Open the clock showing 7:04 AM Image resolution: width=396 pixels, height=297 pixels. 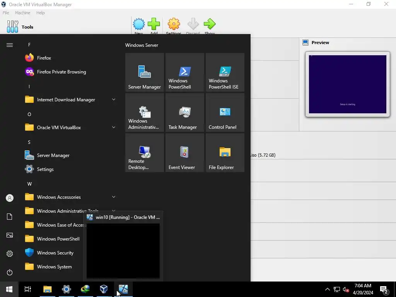coord(363,289)
